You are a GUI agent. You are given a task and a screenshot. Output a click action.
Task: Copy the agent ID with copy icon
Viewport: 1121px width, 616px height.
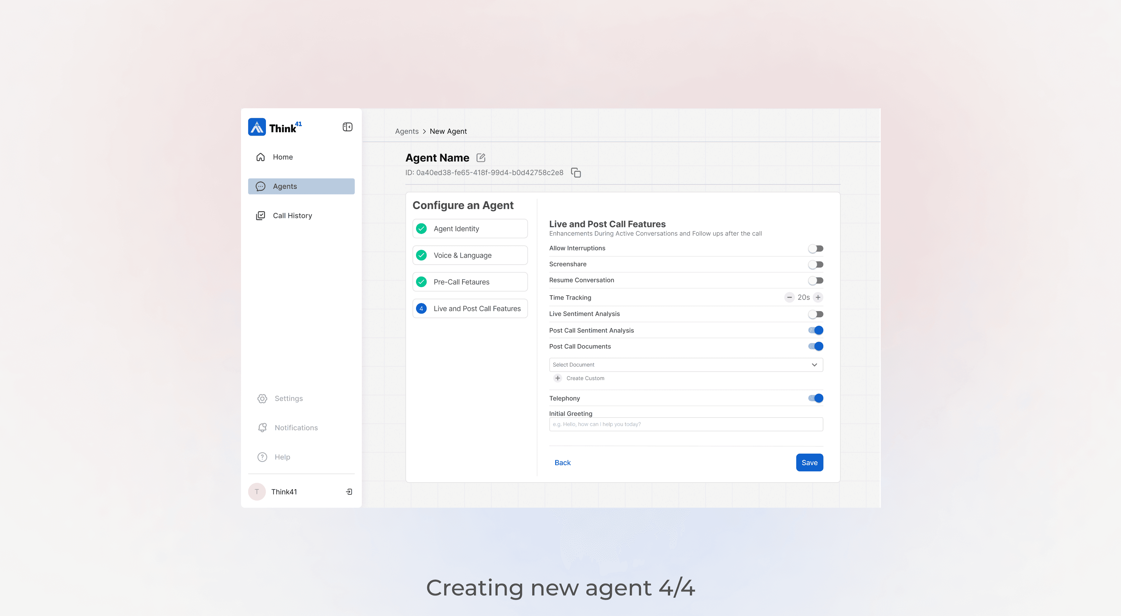tap(576, 173)
